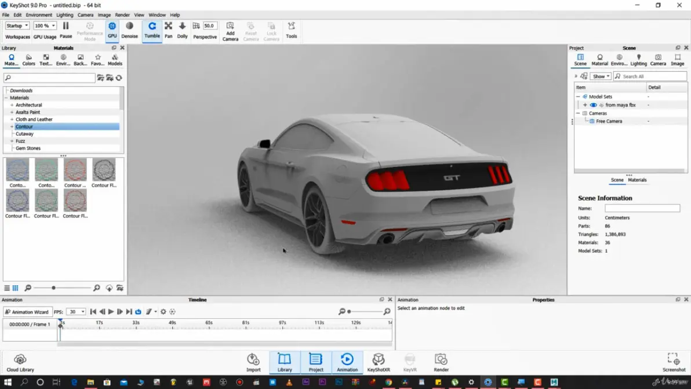The height and width of the screenshot is (389, 691).
Task: Select the Pan camera tool
Action: (168, 30)
